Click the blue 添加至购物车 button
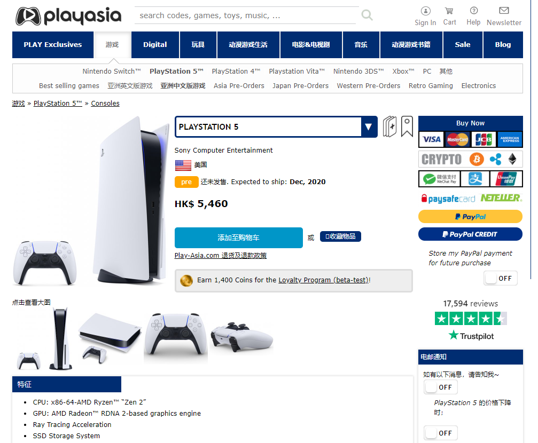Image resolution: width=538 pixels, height=443 pixels. [x=238, y=238]
